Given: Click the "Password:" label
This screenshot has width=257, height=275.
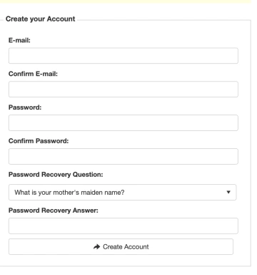Looking at the screenshot, I should click(25, 107).
